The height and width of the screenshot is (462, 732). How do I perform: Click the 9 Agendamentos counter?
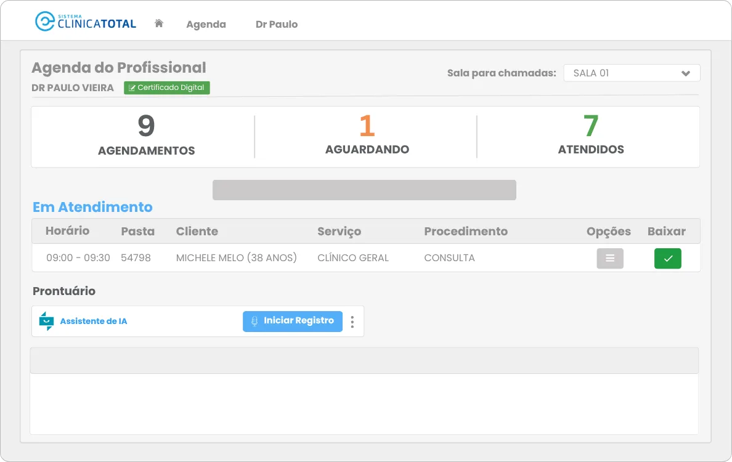point(146,136)
